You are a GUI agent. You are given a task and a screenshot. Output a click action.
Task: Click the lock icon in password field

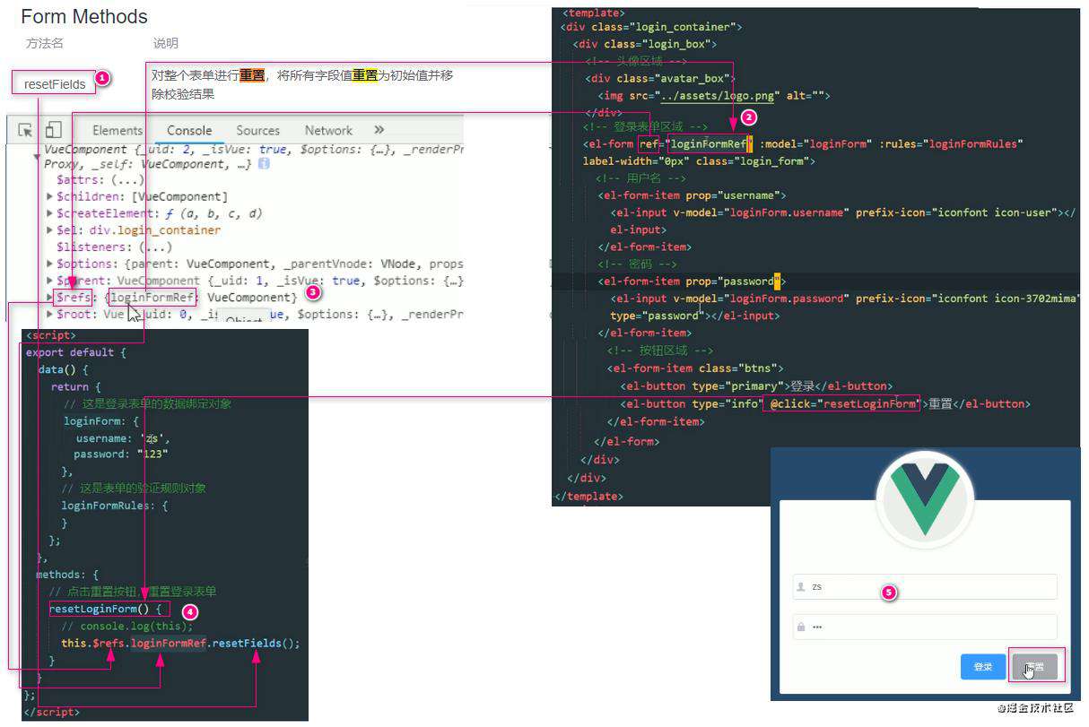click(801, 627)
